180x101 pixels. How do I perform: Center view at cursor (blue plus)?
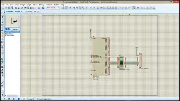coord(74,8)
